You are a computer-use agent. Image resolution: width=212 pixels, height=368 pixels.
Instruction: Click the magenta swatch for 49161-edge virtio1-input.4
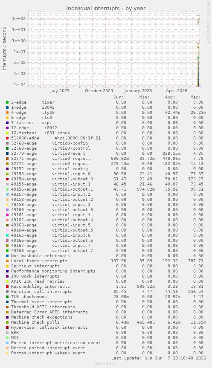[x=7, y=215]
